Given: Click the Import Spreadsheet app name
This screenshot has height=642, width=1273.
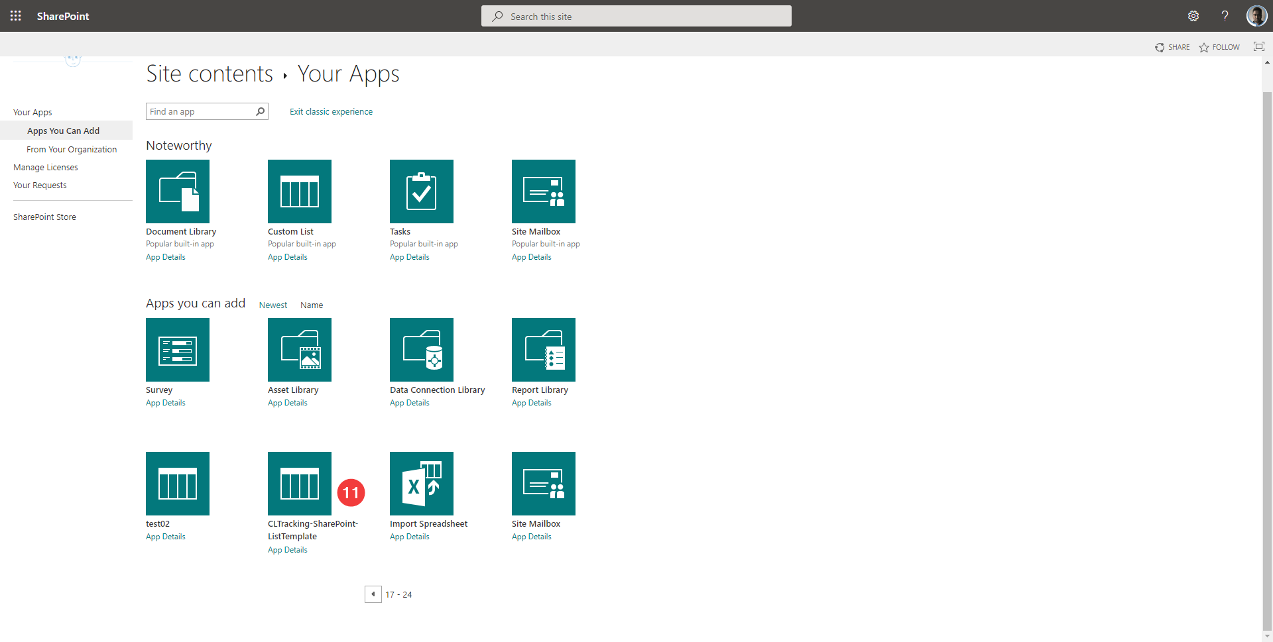Looking at the screenshot, I should coord(428,524).
